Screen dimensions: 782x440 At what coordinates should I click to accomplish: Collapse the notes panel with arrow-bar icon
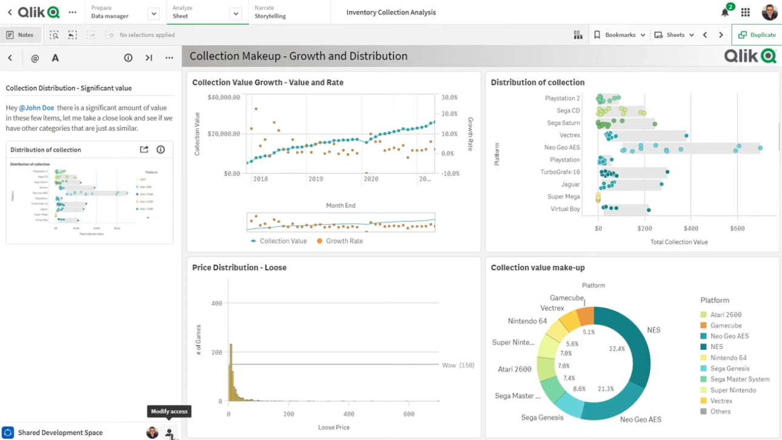point(149,58)
